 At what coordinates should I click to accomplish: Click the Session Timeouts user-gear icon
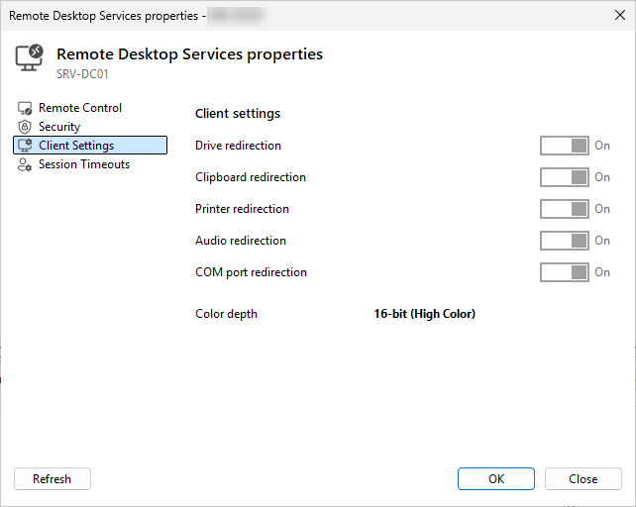pyautogui.click(x=25, y=164)
